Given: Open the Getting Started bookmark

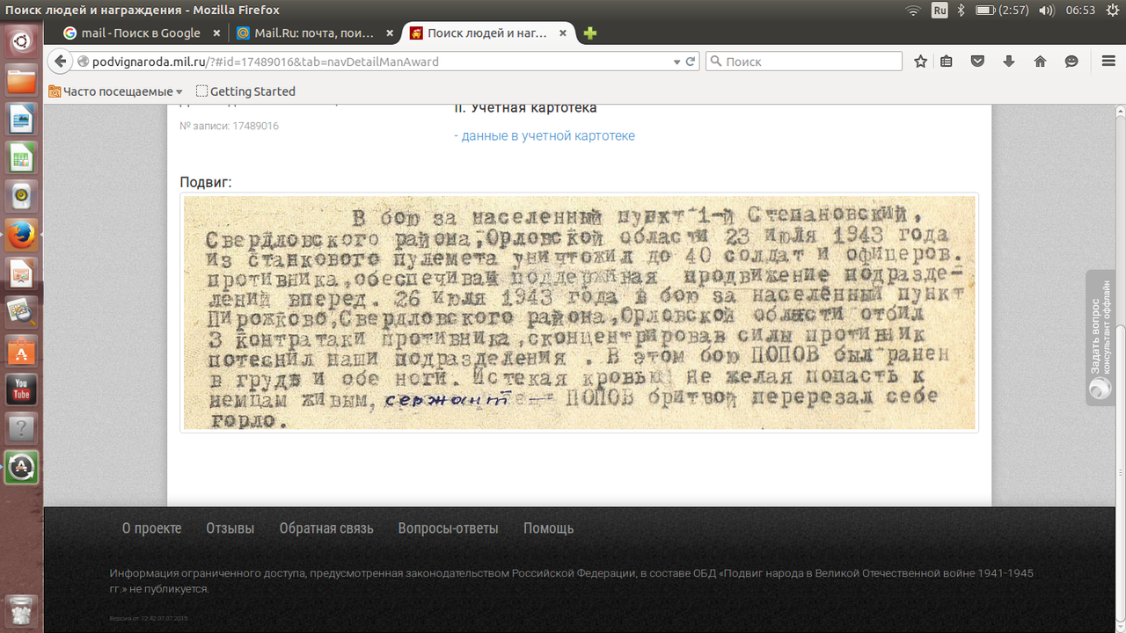Looking at the screenshot, I should tap(245, 91).
